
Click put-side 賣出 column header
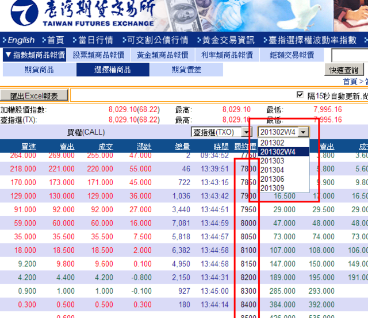(x=327, y=147)
